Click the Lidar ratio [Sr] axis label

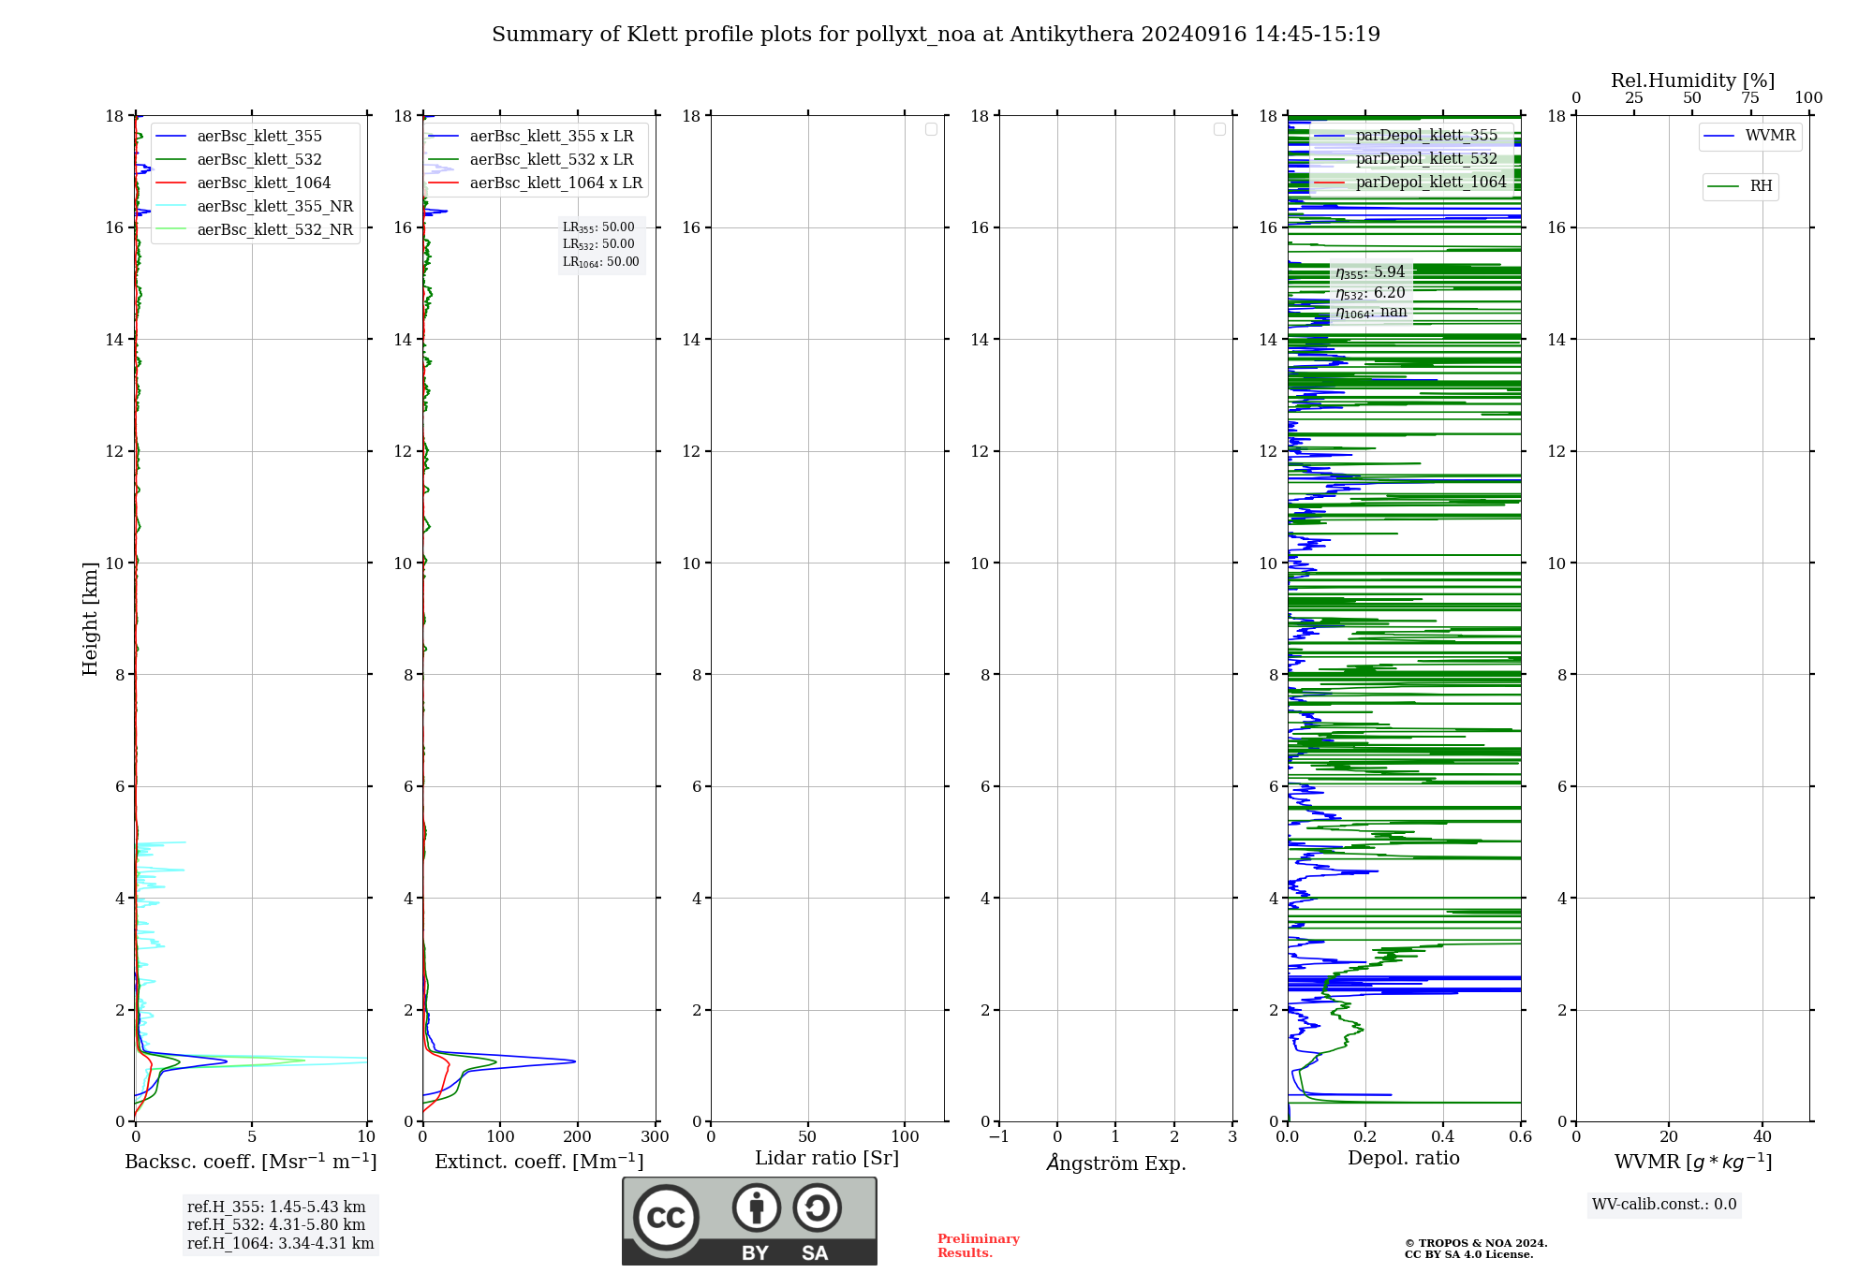coord(827,1159)
